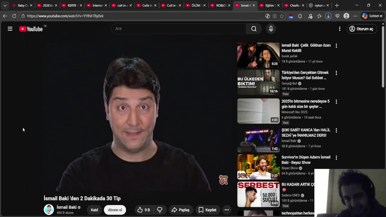This screenshot has width=386, height=217.
Task: Like the video with thumbs-up 9 B
Action: click(x=144, y=210)
